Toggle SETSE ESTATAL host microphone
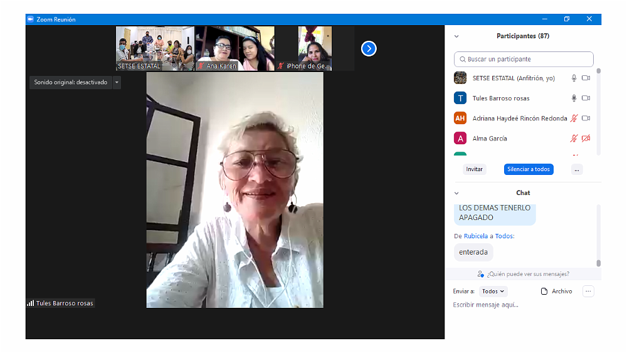627x353 pixels. [573, 78]
